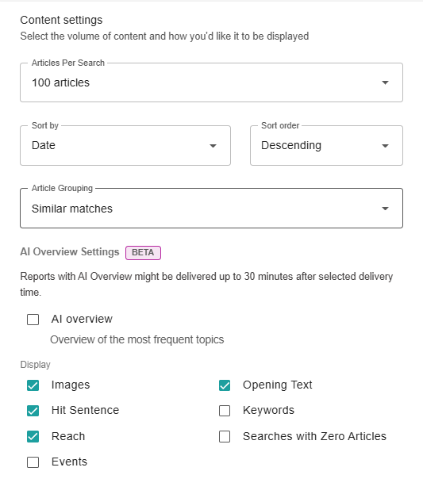Uncheck the Images display option
Viewport: 423px width, 498px height.
33,385
